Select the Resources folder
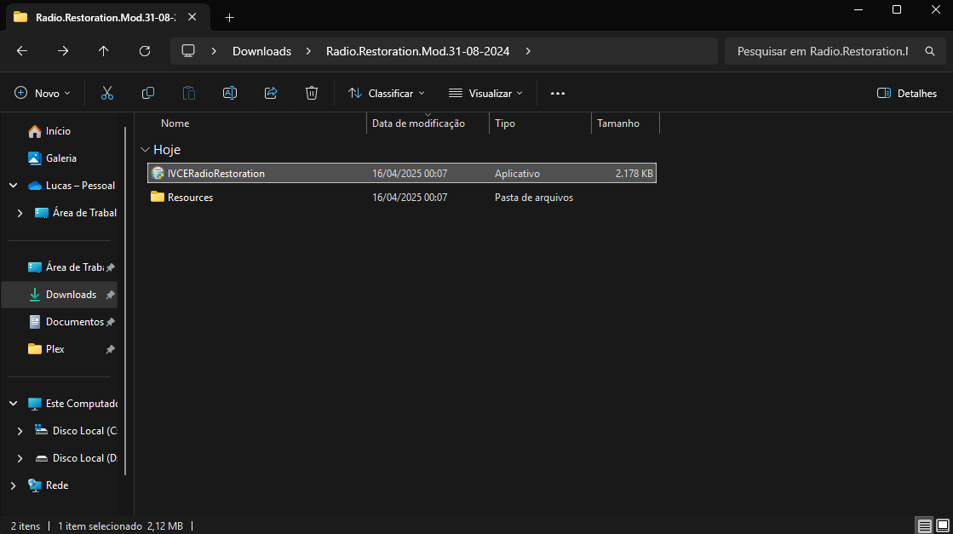The image size is (953, 534). click(x=402, y=198)
